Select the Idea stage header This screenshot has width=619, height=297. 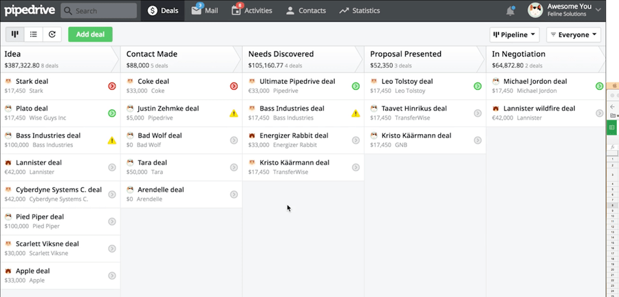[x=60, y=59]
